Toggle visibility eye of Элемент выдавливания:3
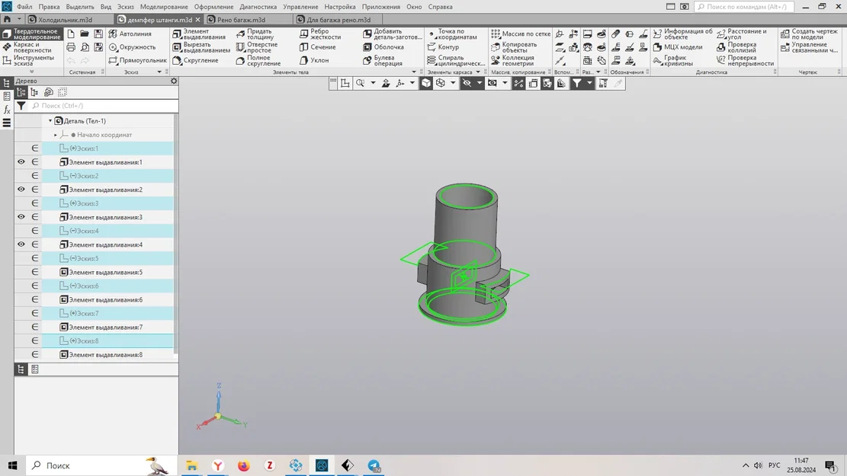 21,217
